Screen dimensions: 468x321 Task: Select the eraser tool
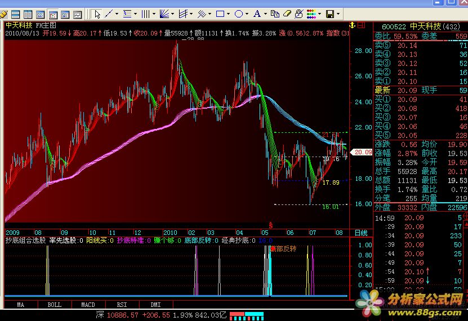coord(287,14)
